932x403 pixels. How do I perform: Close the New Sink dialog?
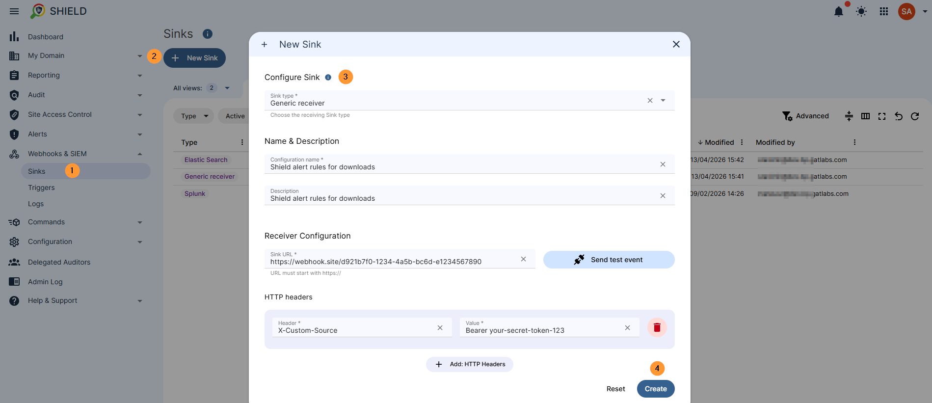click(x=676, y=44)
